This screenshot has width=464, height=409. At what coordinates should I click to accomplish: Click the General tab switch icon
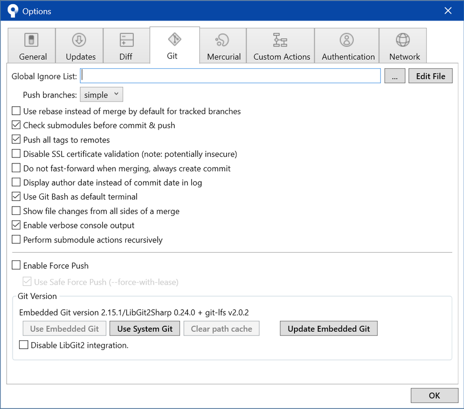(x=32, y=39)
